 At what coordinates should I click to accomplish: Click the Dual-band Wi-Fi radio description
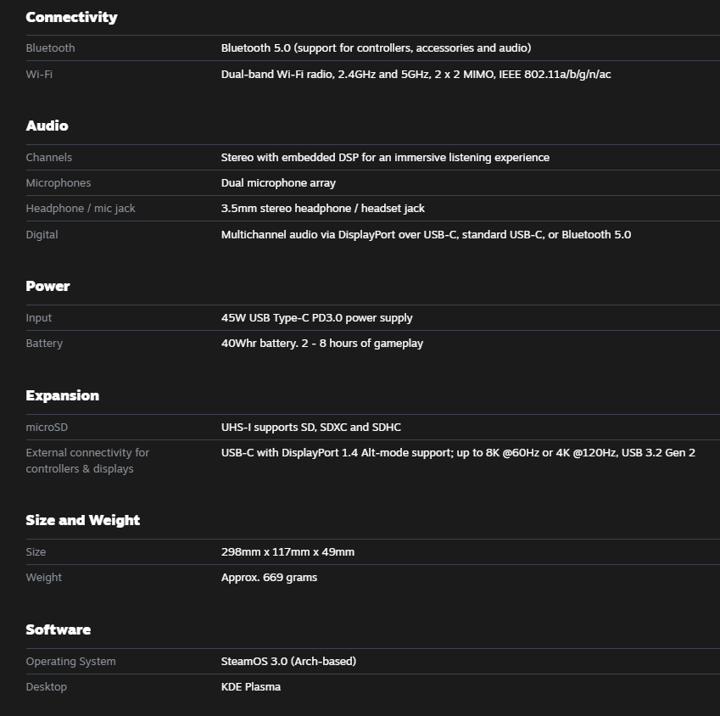pos(416,75)
